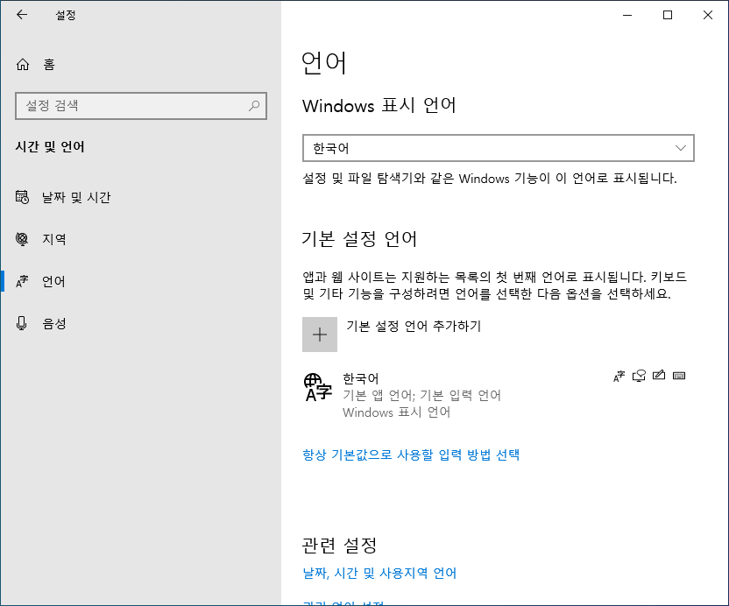Open 언어 settings page
The width and height of the screenshot is (729, 606).
tap(140, 281)
